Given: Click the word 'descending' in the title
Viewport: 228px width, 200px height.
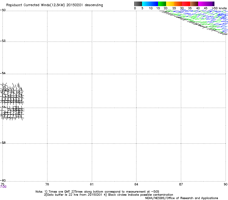Looking at the screenshot, I should [x=94, y=5].
